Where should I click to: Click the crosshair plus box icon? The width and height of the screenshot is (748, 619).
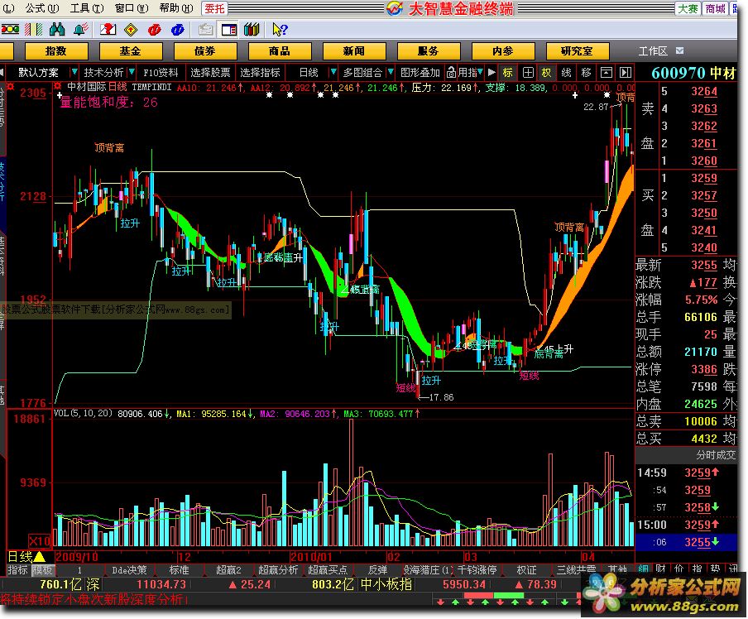pyautogui.click(x=528, y=73)
